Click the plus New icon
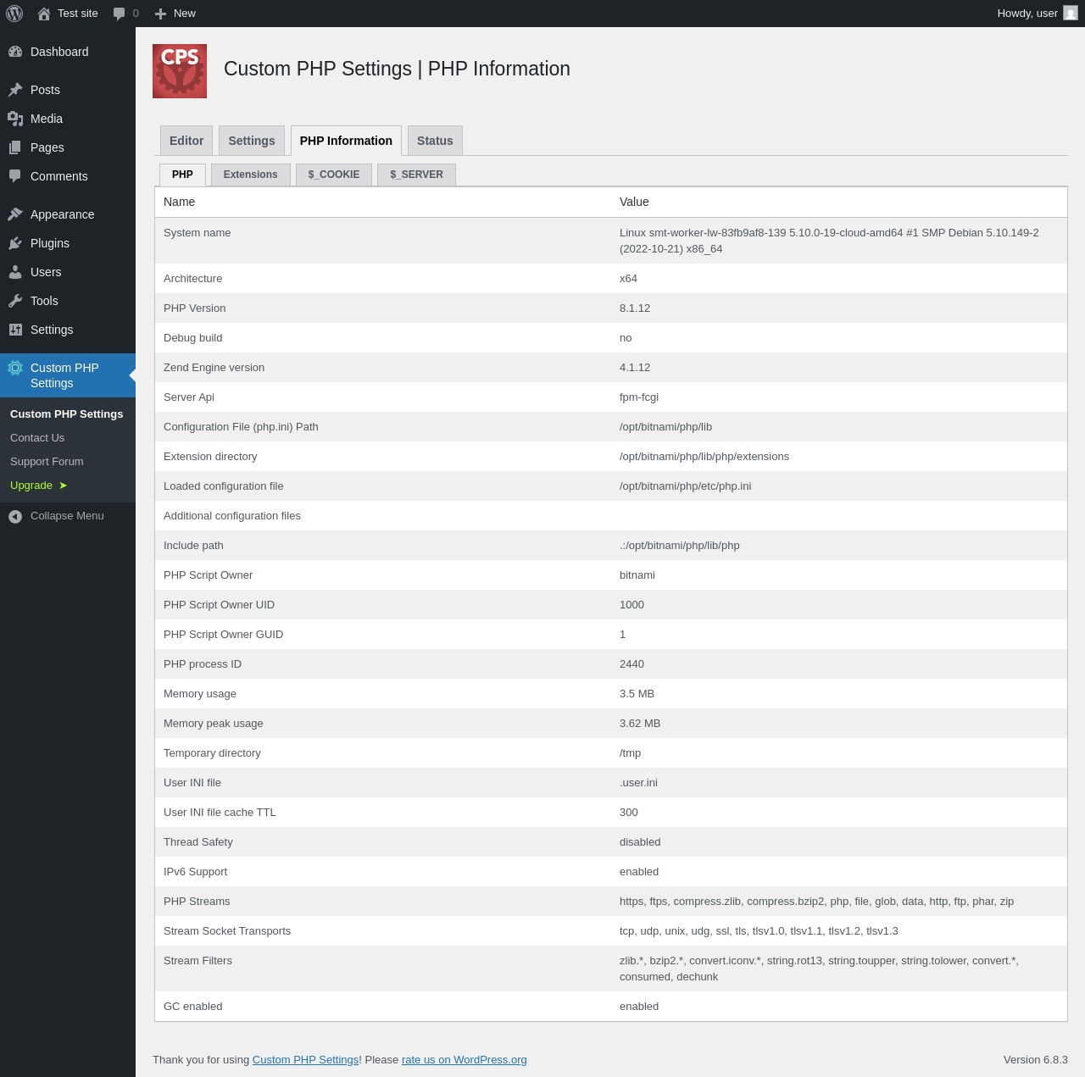1085x1077 pixels. (161, 14)
